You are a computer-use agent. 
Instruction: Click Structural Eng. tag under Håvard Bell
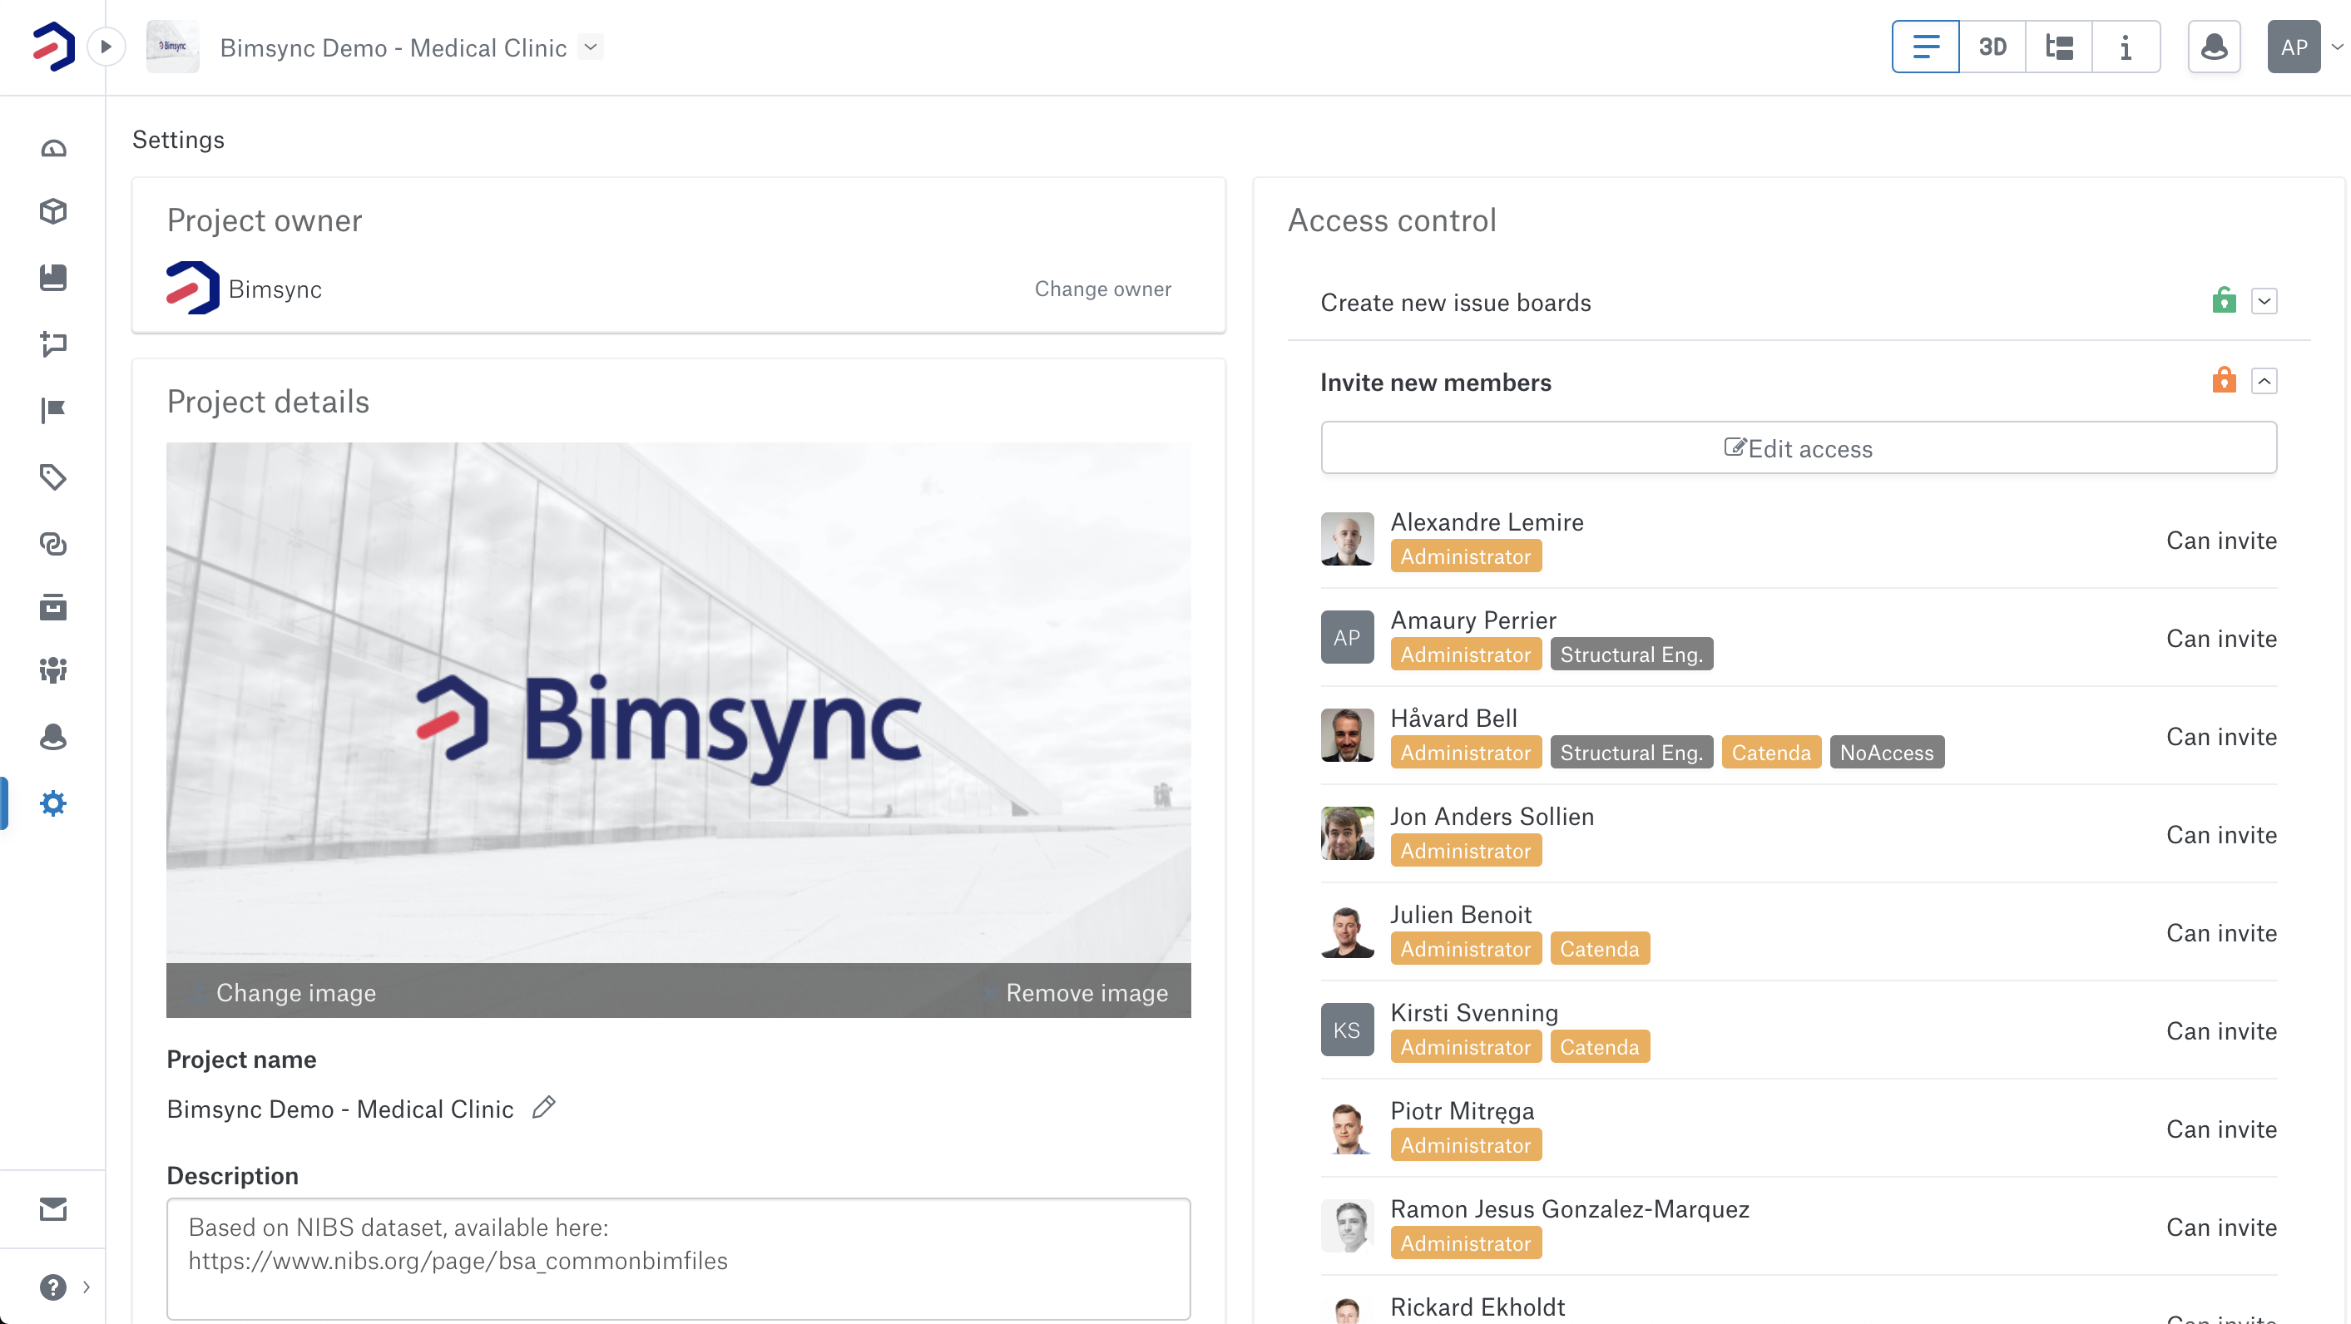point(1631,752)
